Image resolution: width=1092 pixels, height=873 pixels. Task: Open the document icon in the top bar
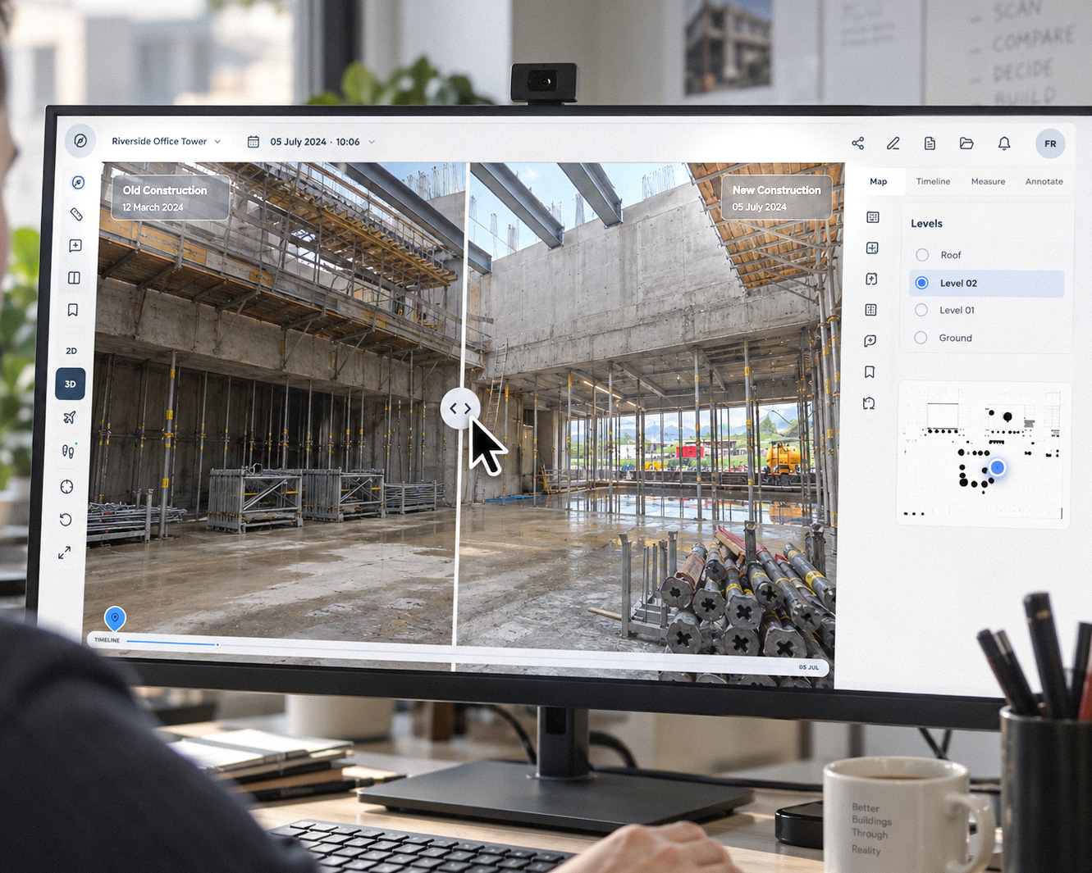(930, 143)
